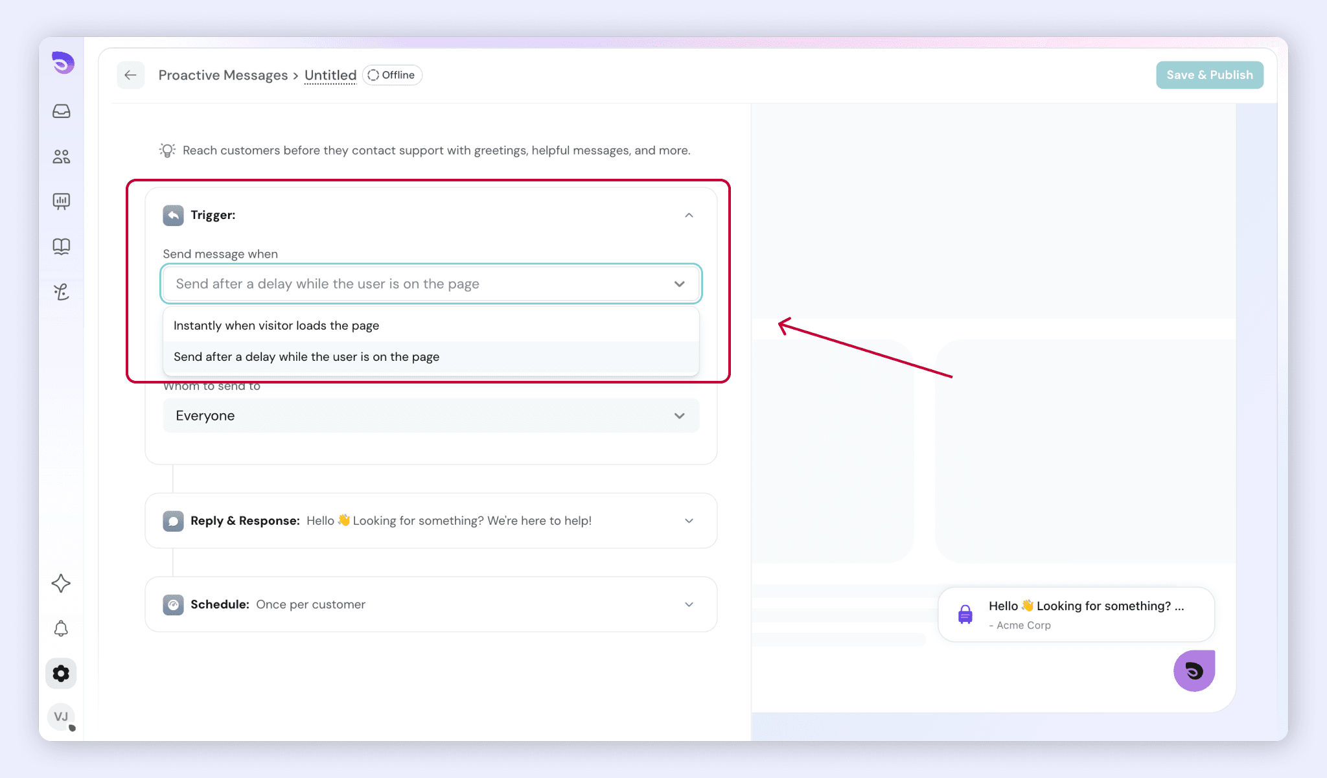This screenshot has width=1327, height=778.
Task: Toggle the Offline status badge
Action: point(392,75)
